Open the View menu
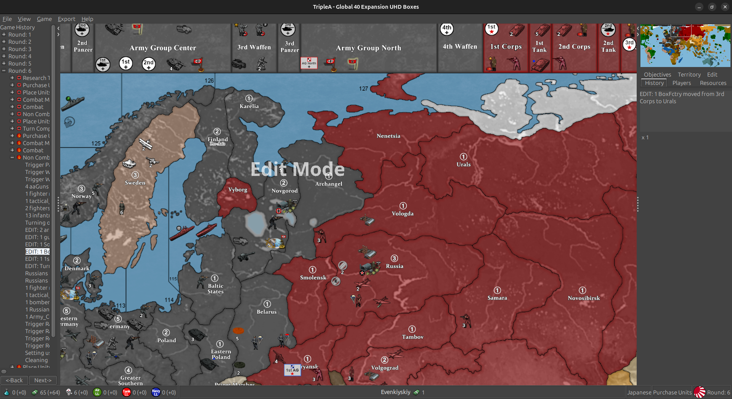The height and width of the screenshot is (399, 732). (24, 19)
